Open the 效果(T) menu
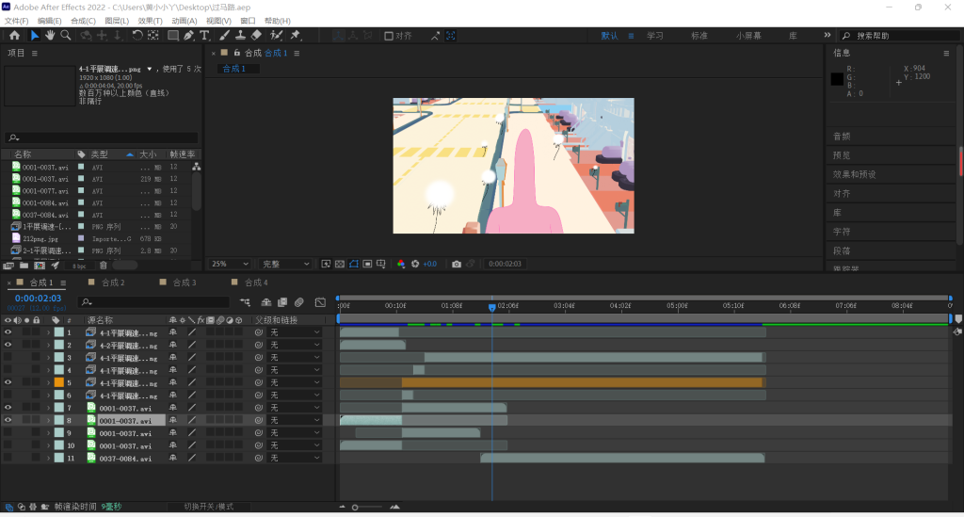 pyautogui.click(x=150, y=21)
